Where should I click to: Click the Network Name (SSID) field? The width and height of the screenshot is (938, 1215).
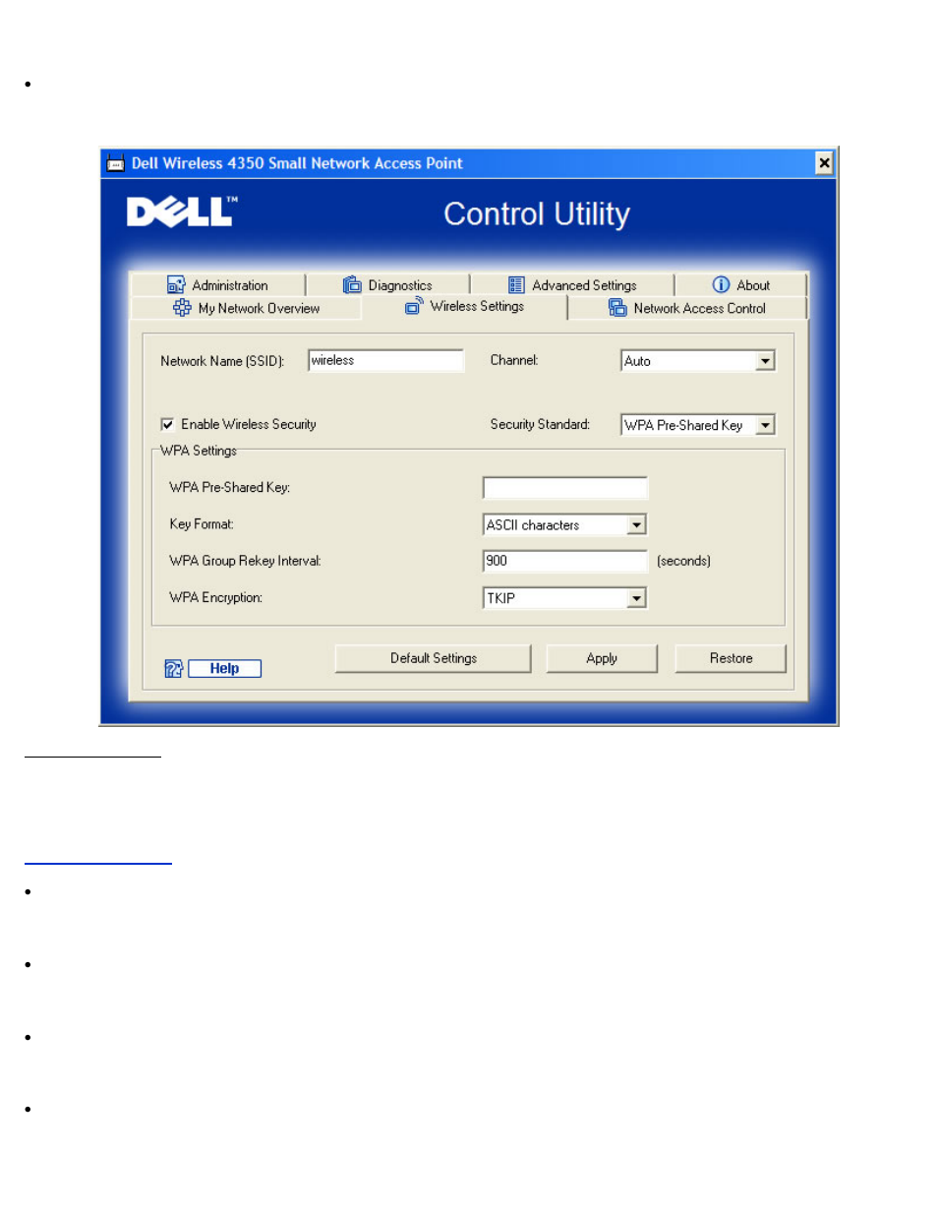[385, 361]
